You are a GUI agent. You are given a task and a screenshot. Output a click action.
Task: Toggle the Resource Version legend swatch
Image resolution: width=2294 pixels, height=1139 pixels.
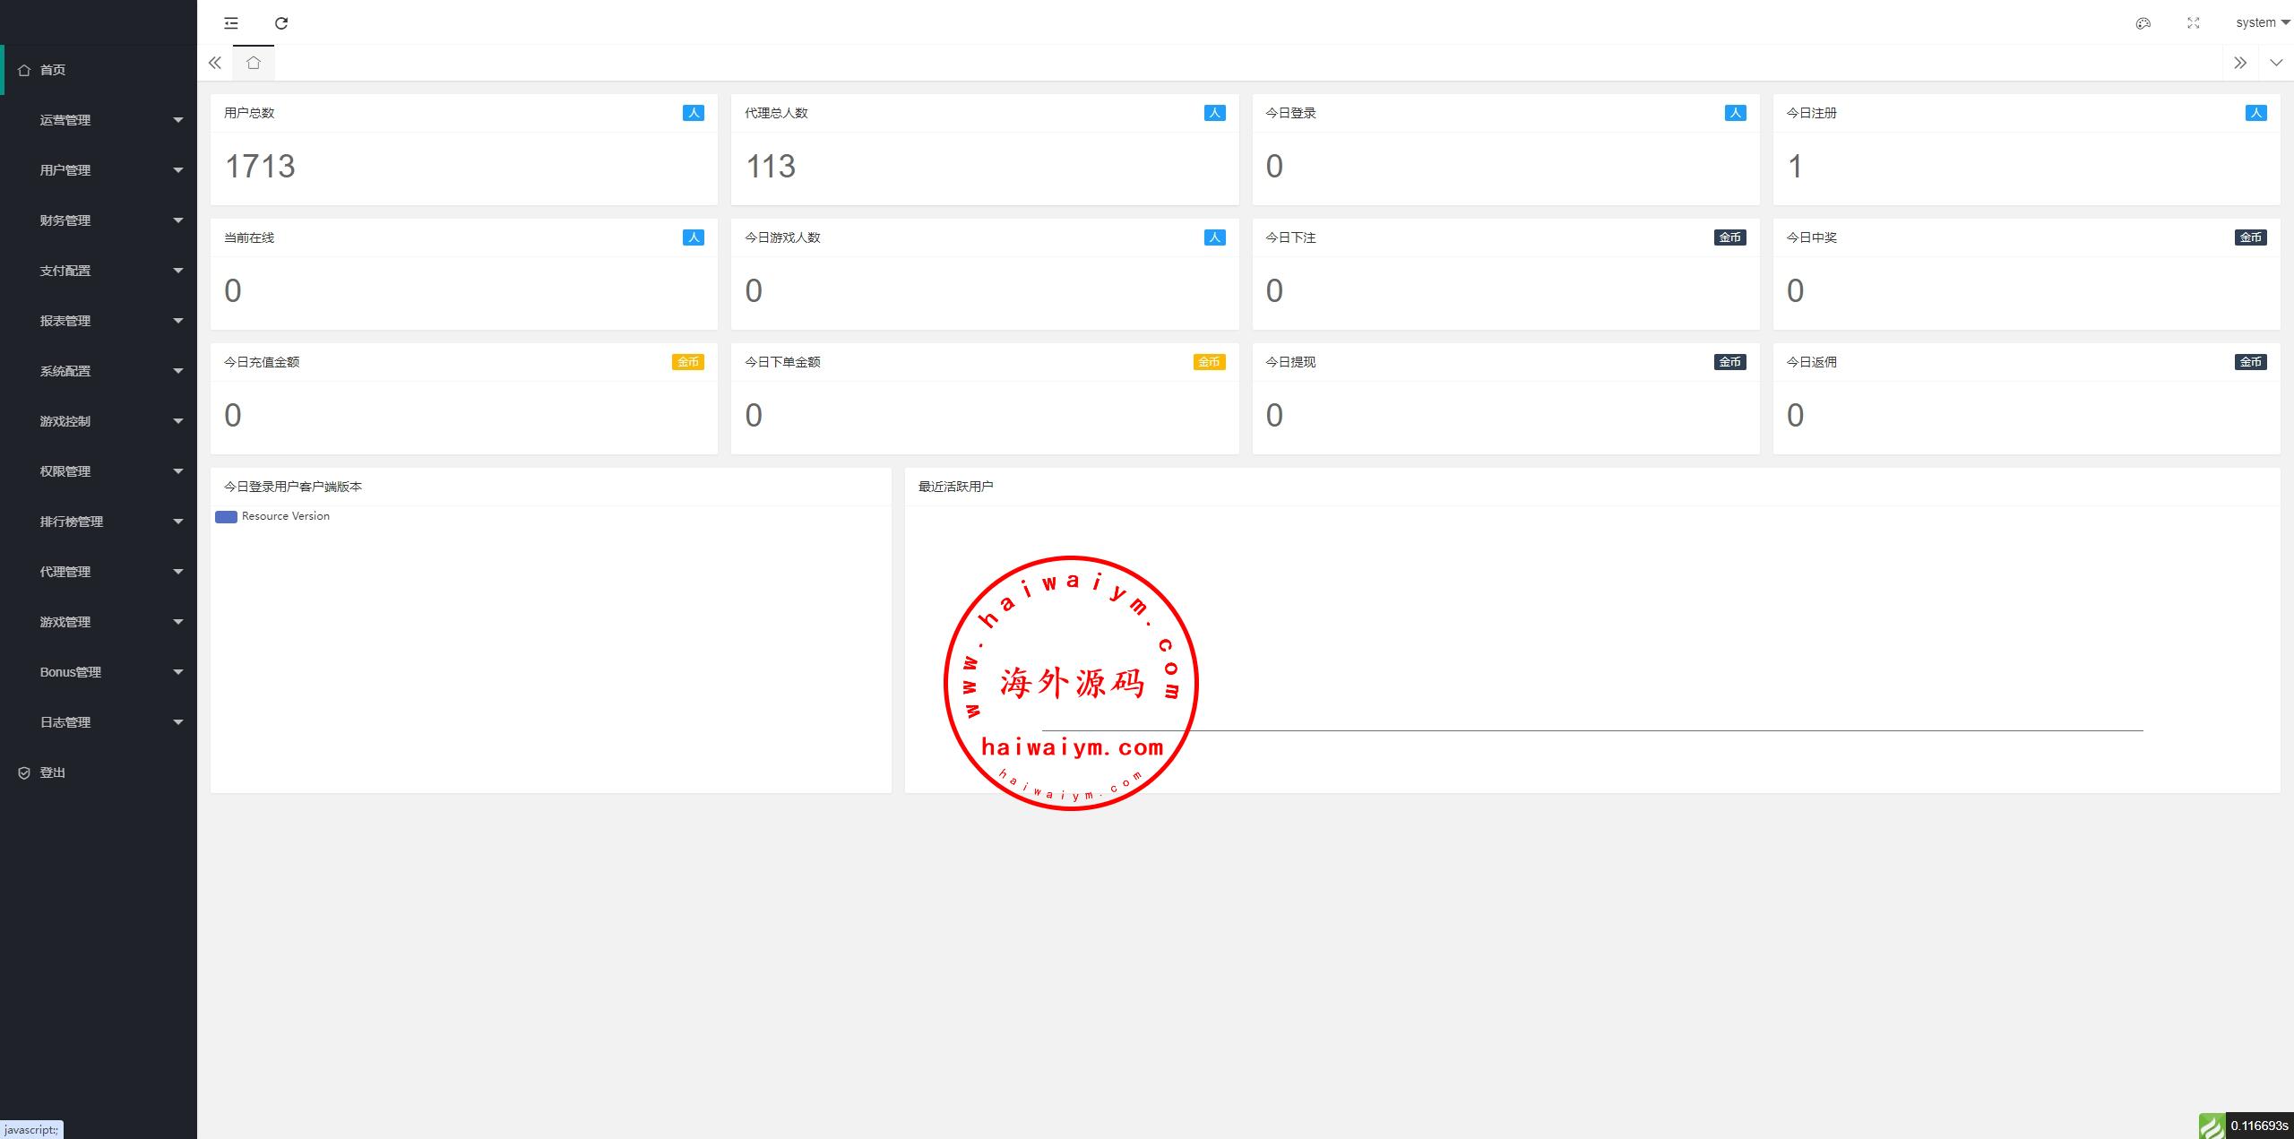click(226, 517)
